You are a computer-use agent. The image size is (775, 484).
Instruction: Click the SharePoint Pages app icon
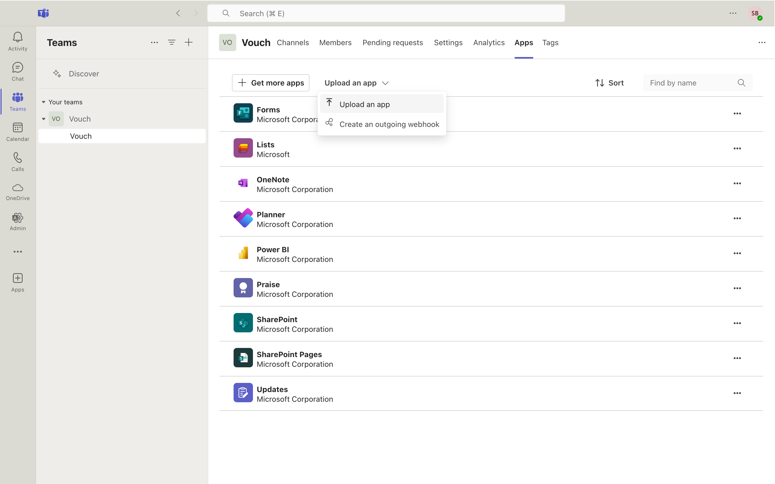pos(243,358)
